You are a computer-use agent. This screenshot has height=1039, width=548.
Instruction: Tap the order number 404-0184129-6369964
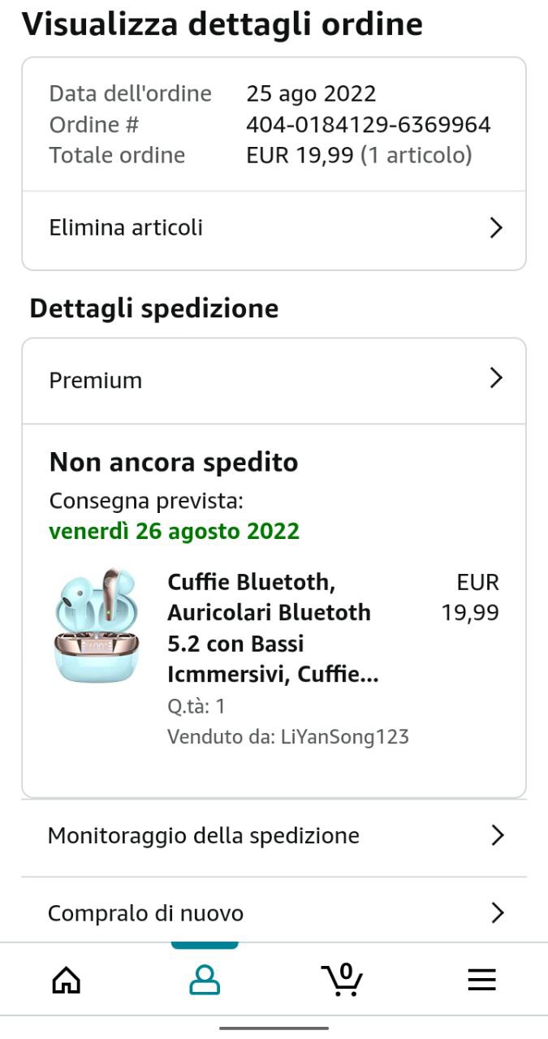369,124
